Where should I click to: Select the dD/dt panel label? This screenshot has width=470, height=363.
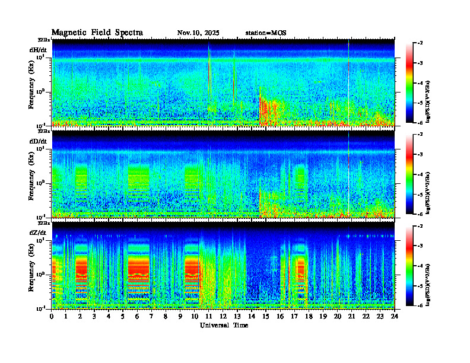38,141
